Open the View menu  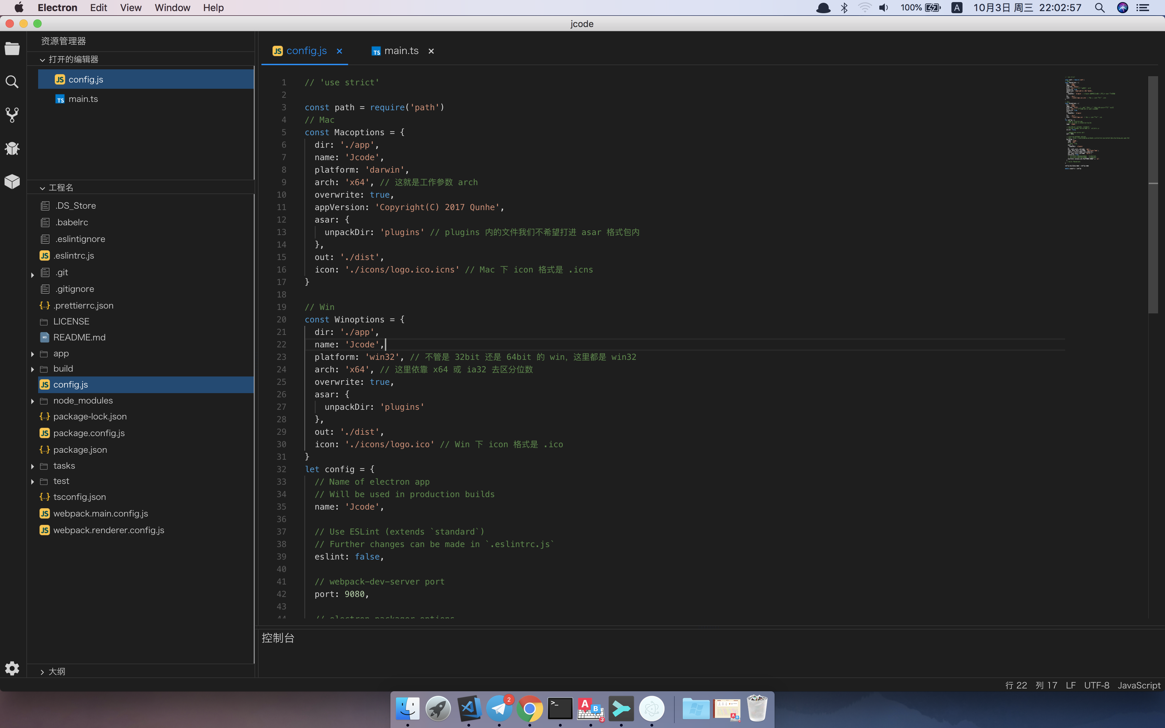pos(130,8)
